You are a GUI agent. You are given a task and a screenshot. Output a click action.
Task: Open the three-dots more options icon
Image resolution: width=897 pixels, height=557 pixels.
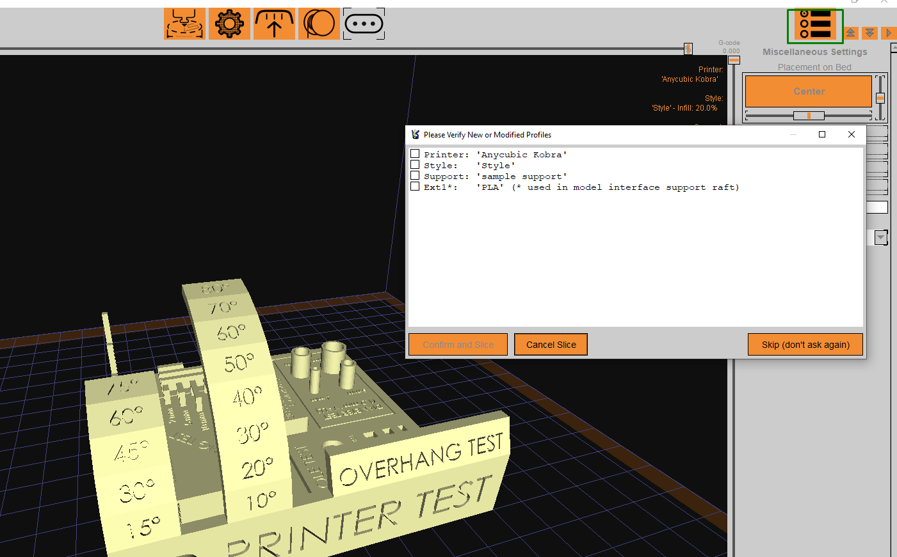click(x=364, y=24)
